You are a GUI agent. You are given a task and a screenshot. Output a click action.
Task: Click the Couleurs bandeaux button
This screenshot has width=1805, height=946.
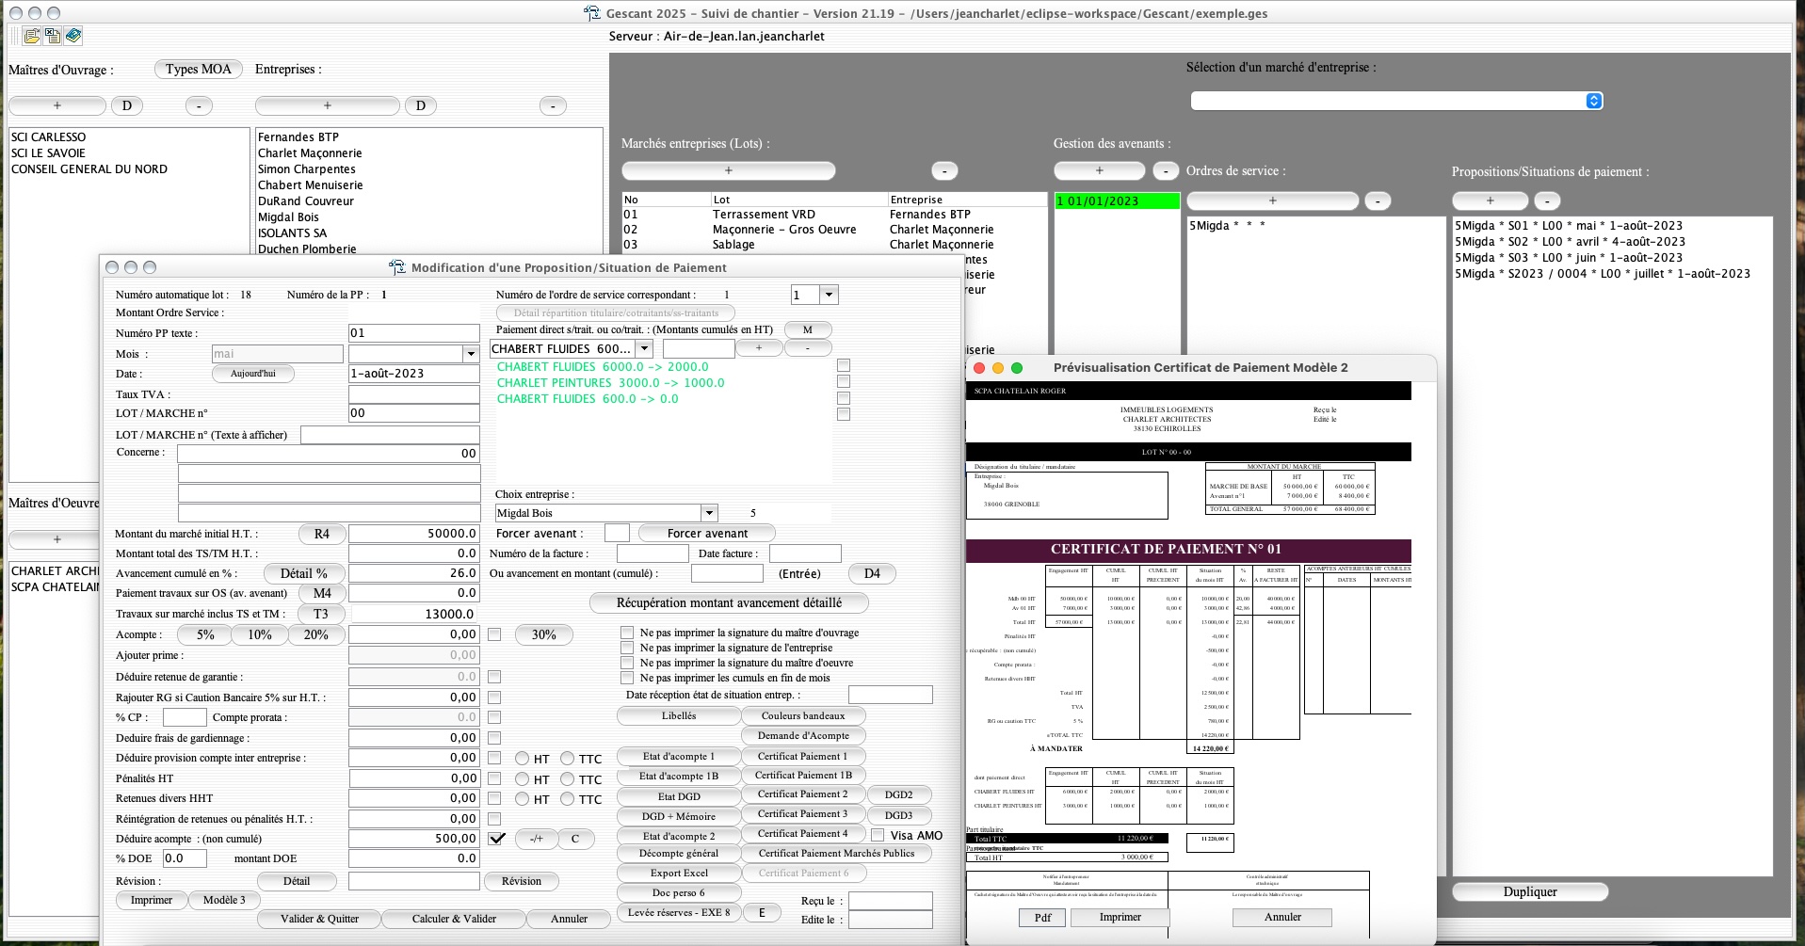[x=802, y=716]
